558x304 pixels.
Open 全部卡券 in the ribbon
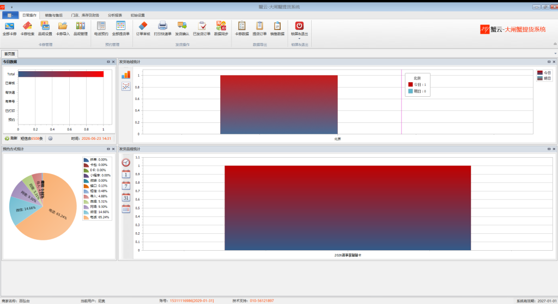tap(9, 28)
